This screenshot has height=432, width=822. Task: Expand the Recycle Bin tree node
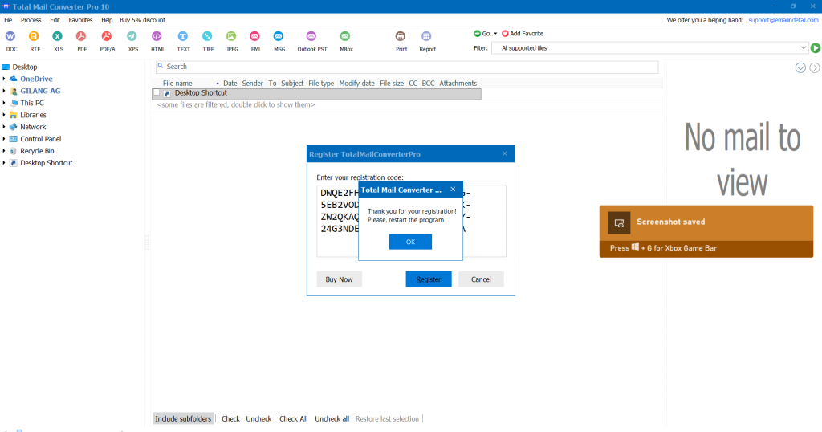[x=4, y=151]
